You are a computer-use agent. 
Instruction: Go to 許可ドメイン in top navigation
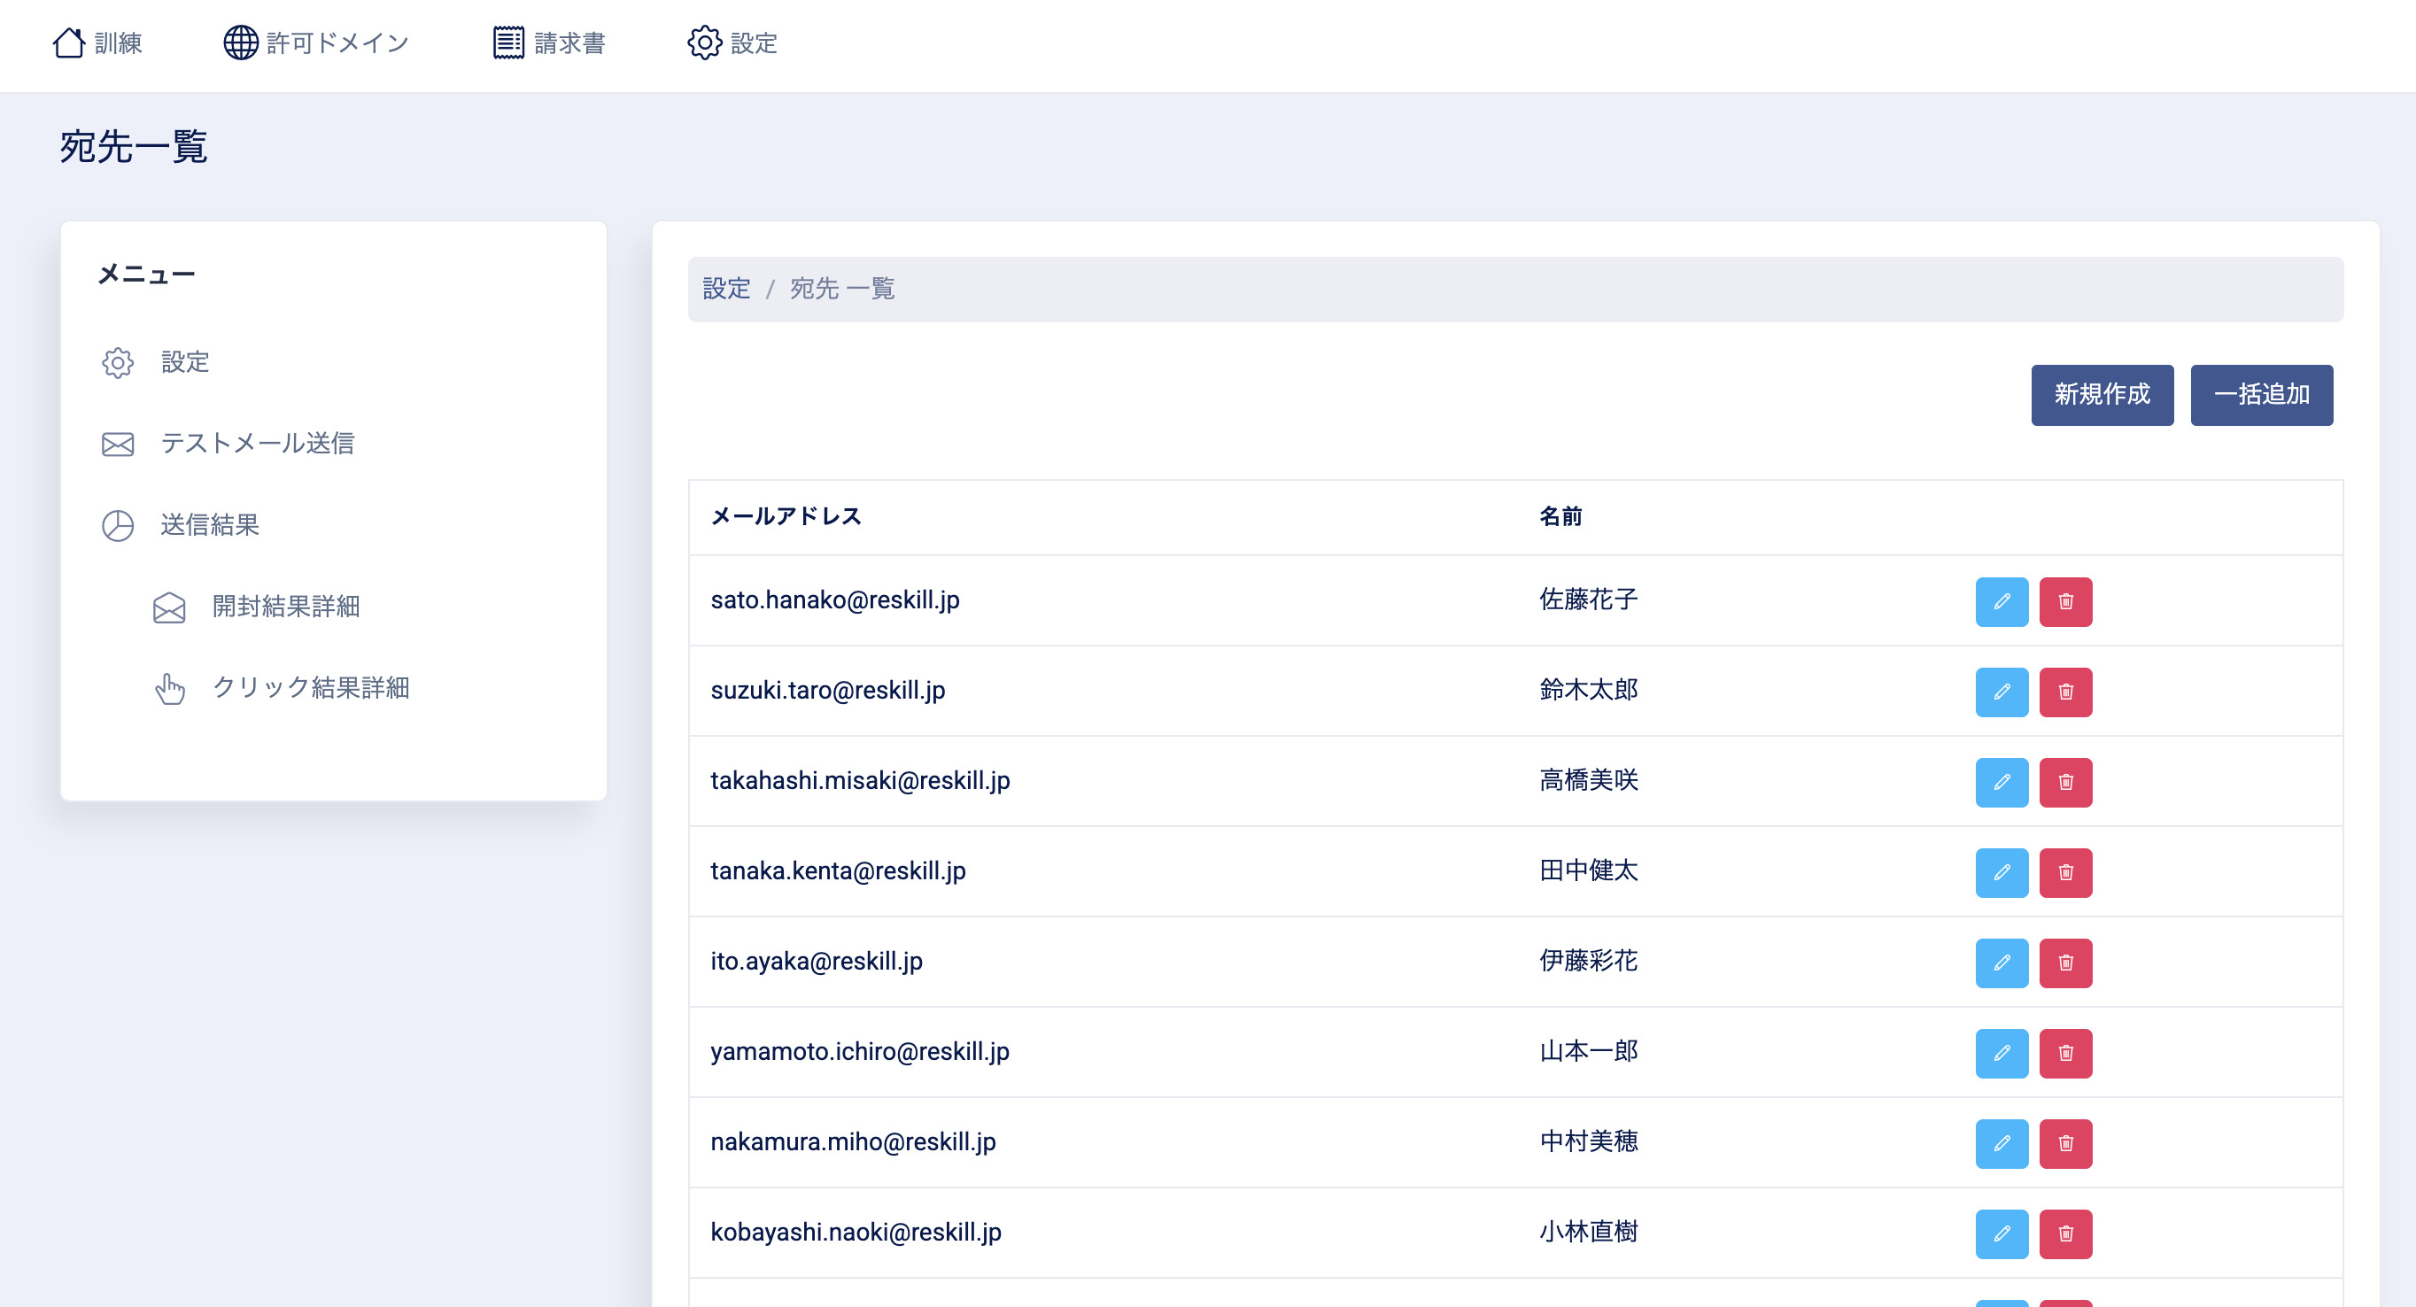coord(316,43)
